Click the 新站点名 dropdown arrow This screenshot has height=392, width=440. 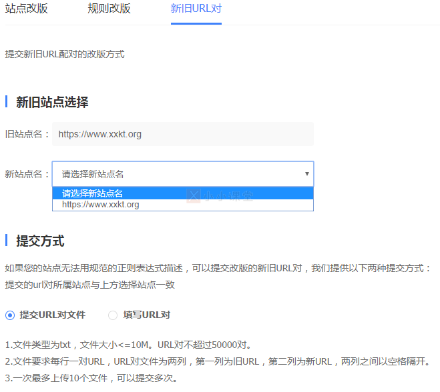307,174
